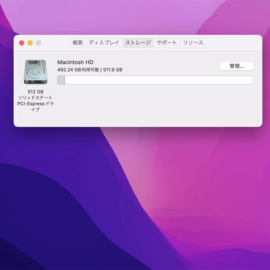Image resolution: width=270 pixels, height=270 pixels.
Task: Select the ストレージ tab
Action: pyautogui.click(x=138, y=43)
